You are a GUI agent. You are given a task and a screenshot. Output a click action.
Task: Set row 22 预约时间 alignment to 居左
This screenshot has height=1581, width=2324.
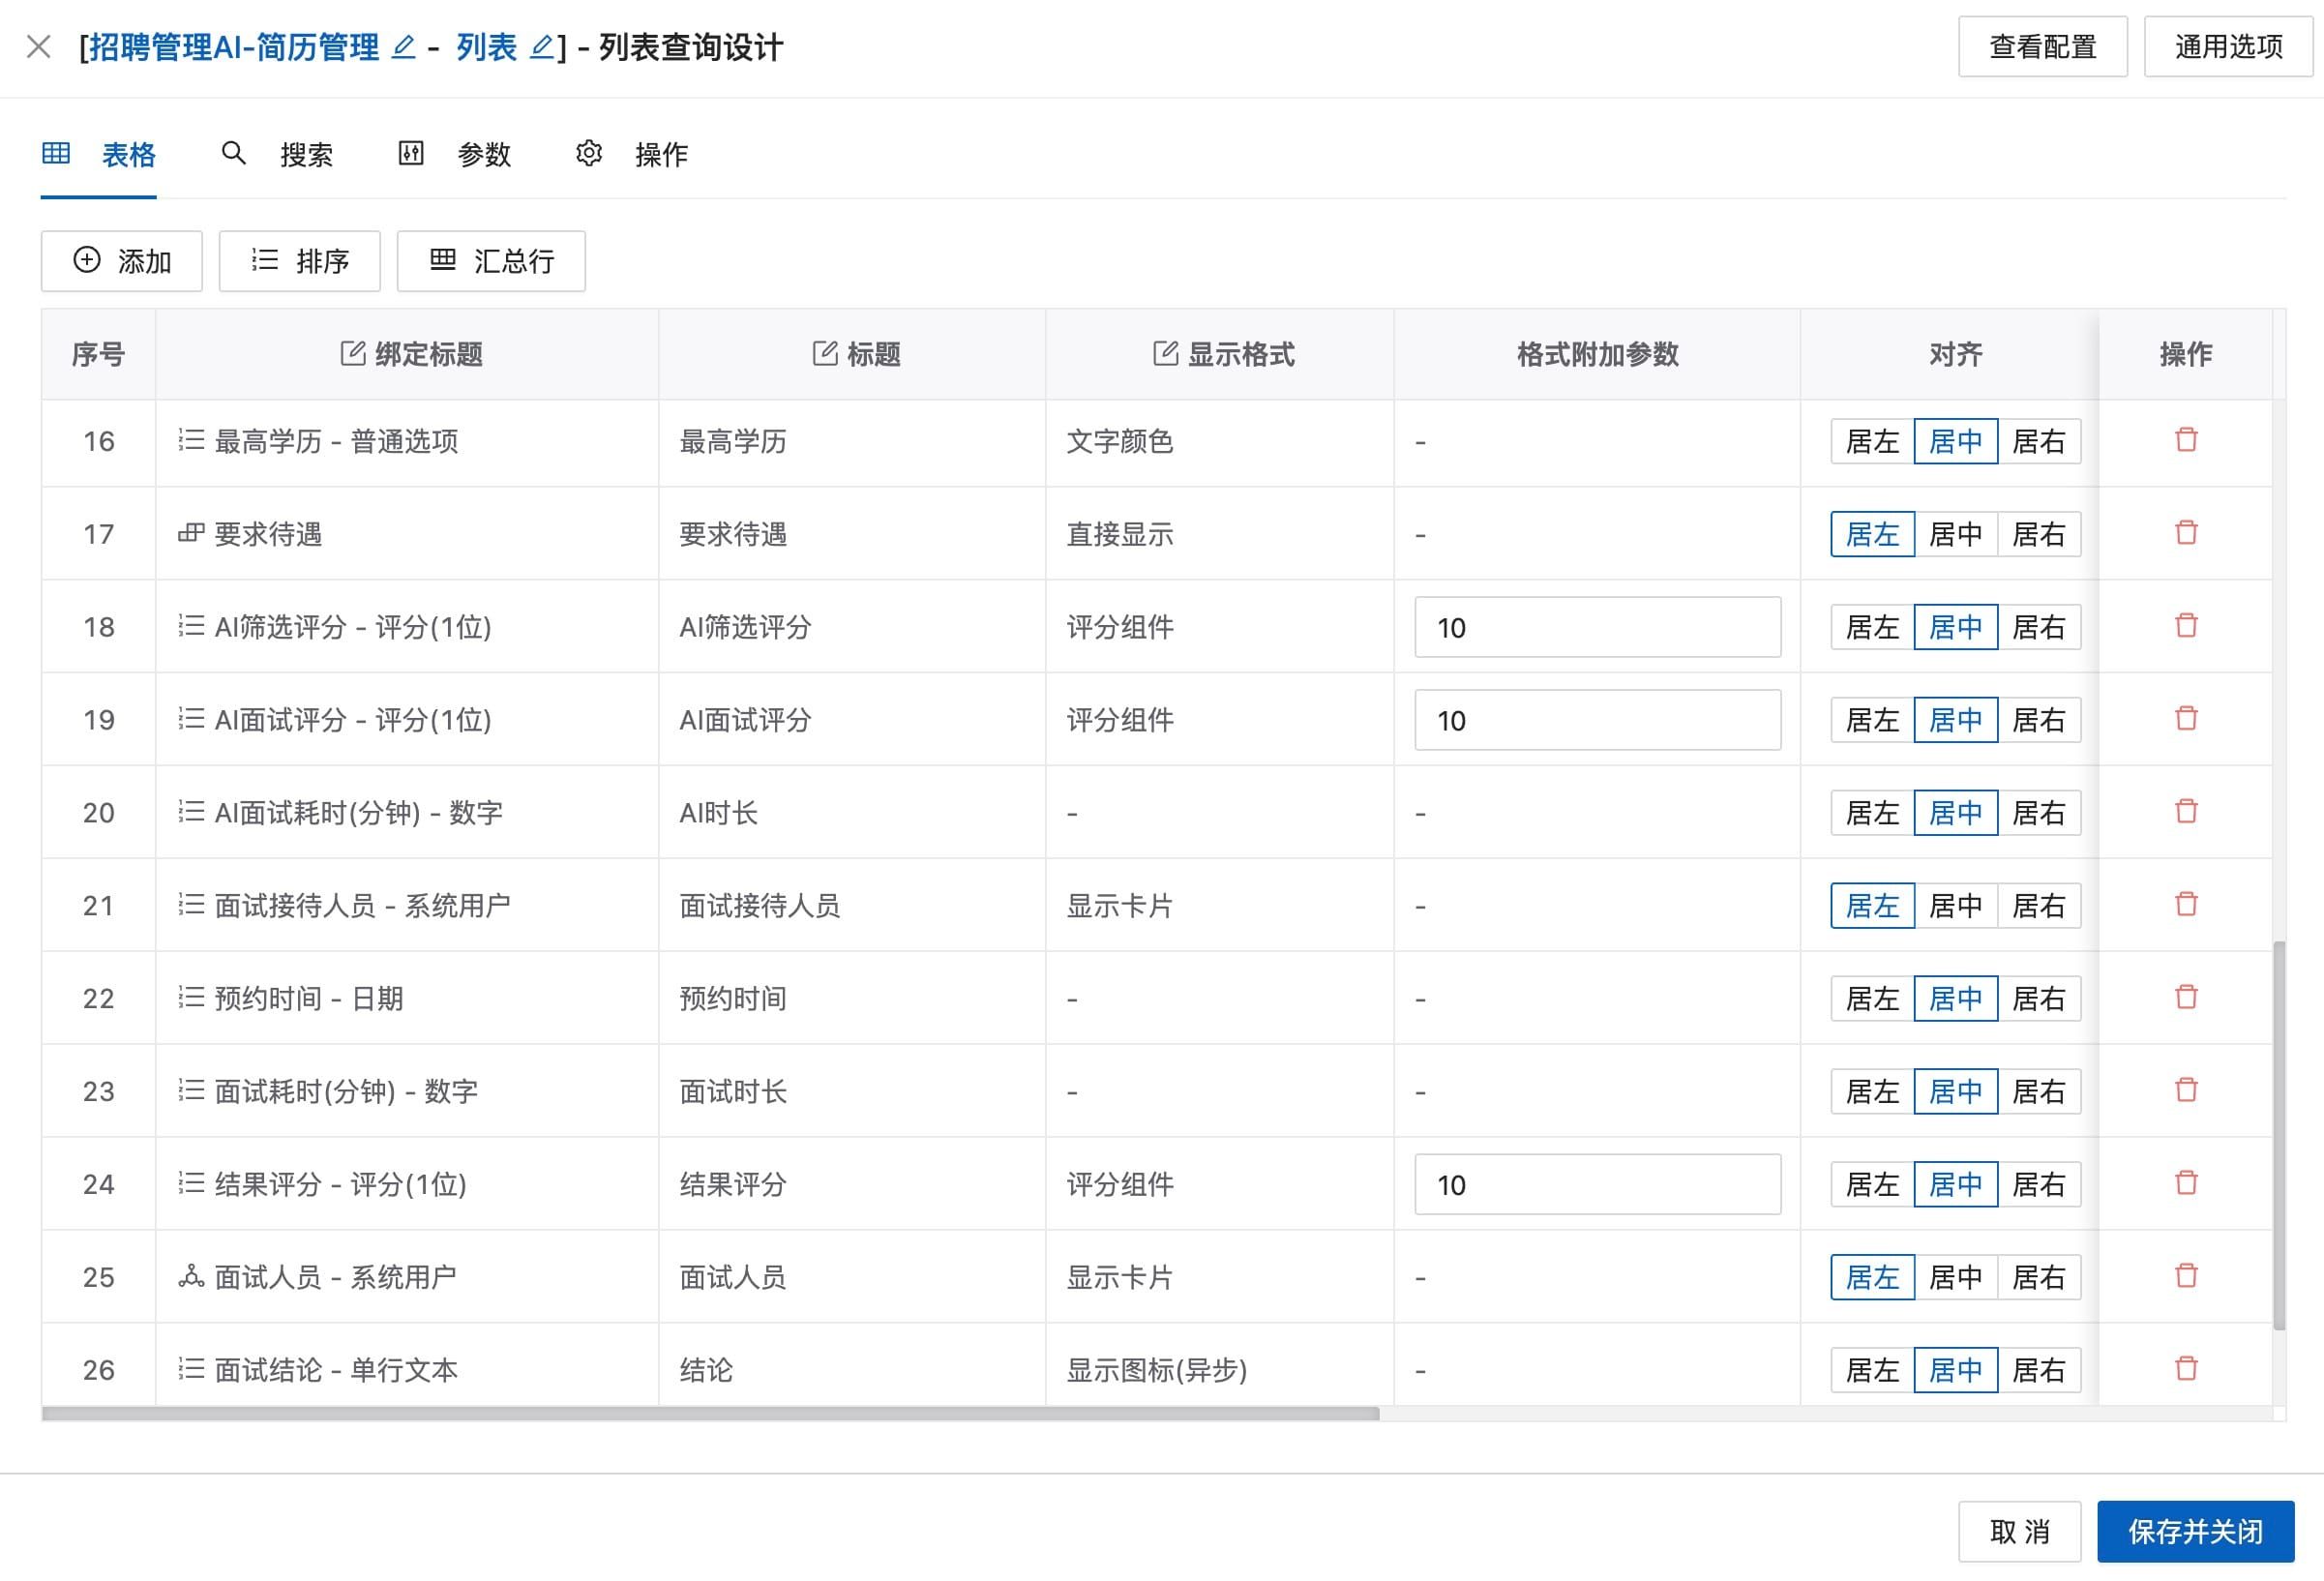pyautogui.click(x=1872, y=999)
